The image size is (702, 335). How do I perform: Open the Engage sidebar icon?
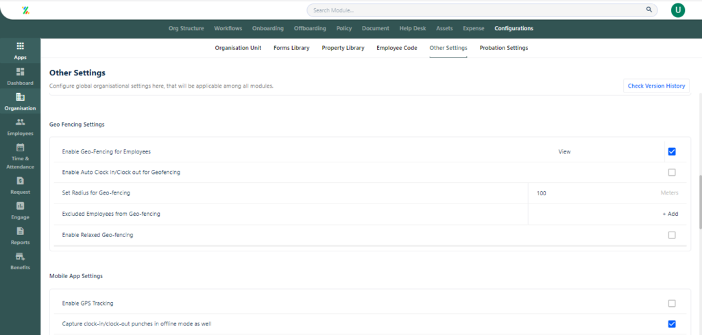point(20,206)
